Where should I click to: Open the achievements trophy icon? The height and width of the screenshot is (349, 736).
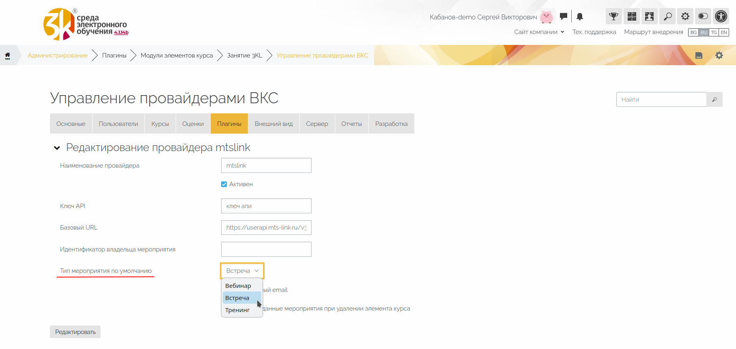tap(613, 17)
